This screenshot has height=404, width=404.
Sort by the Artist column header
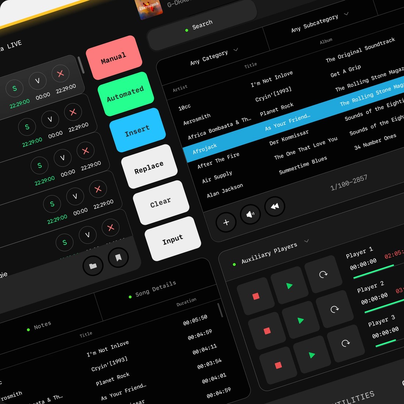tap(180, 88)
